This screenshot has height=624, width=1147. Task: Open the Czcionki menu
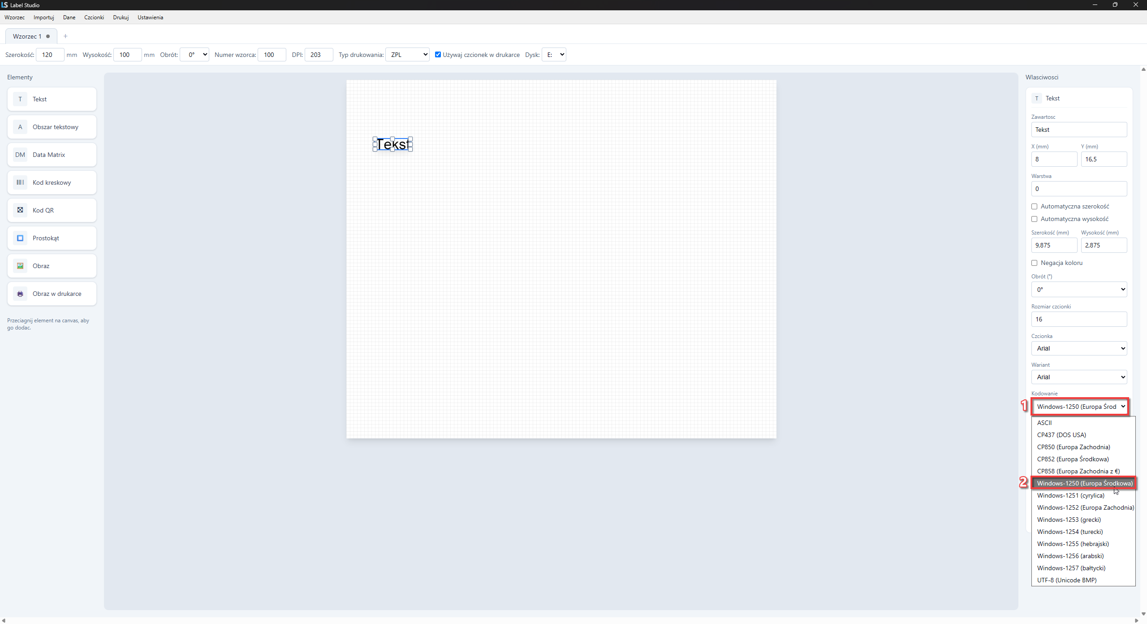pos(94,17)
